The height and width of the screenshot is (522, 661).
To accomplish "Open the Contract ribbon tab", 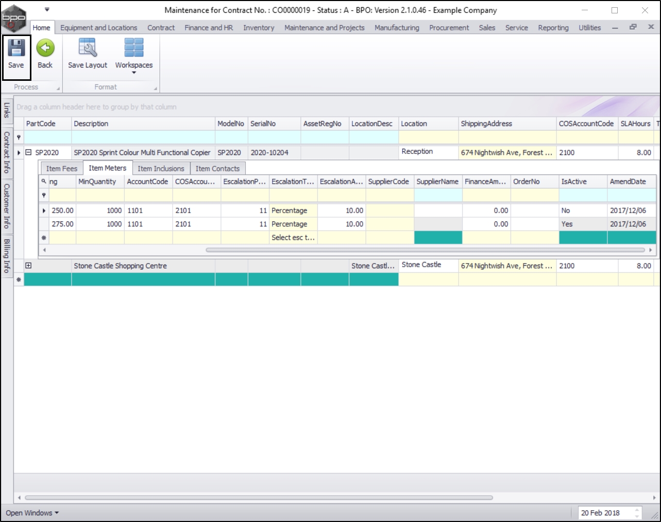I will pyautogui.click(x=161, y=28).
